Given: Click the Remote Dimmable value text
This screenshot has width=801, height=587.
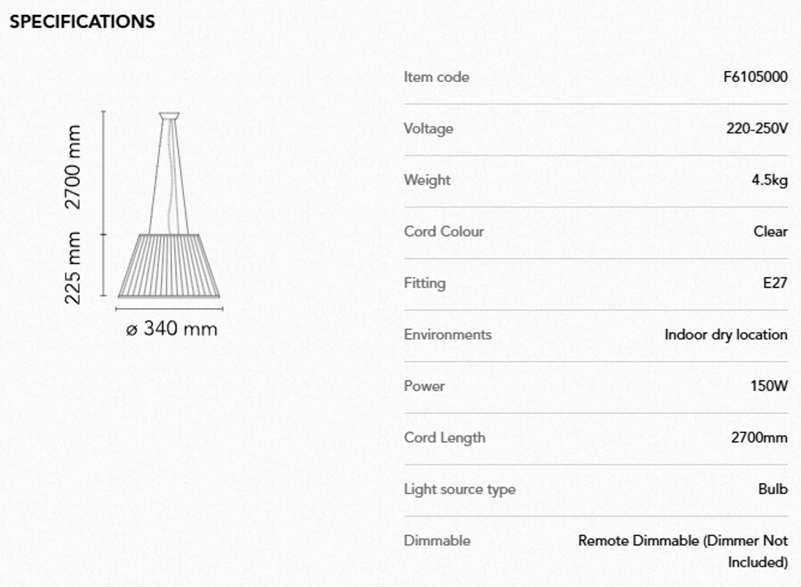Looking at the screenshot, I should tap(682, 541).
